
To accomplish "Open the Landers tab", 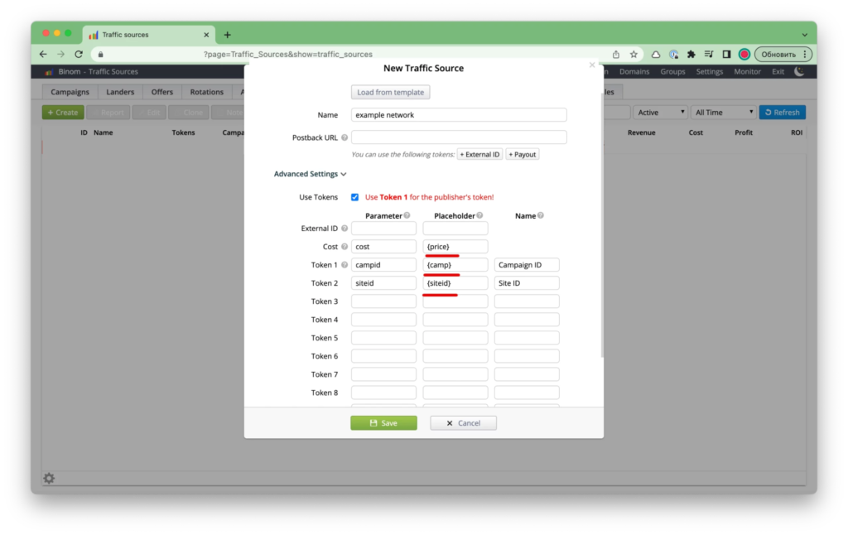I will tap(120, 92).
